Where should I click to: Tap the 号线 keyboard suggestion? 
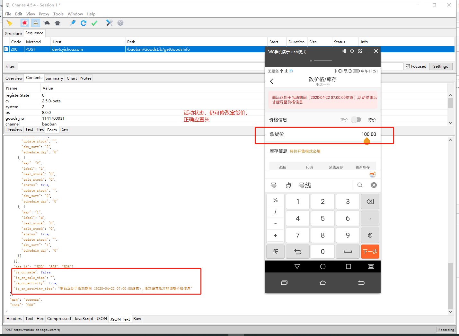[305, 185]
